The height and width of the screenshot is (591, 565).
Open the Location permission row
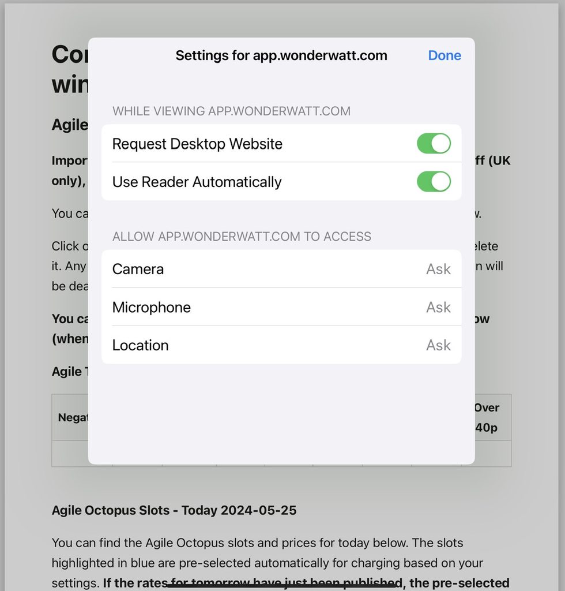(x=281, y=345)
